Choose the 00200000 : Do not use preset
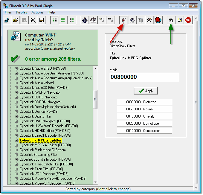 (144, 124)
